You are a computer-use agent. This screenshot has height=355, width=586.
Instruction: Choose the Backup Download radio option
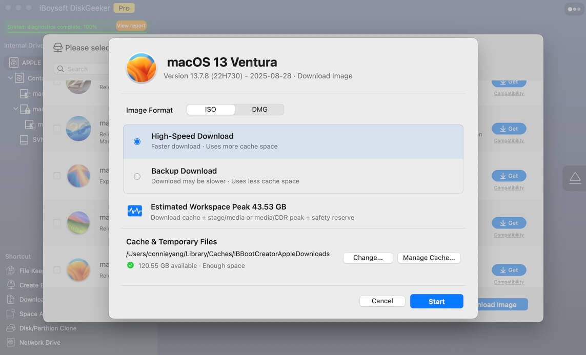[137, 176]
